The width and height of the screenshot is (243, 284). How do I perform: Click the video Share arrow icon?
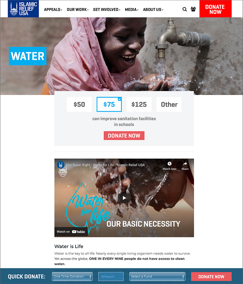click(185, 164)
